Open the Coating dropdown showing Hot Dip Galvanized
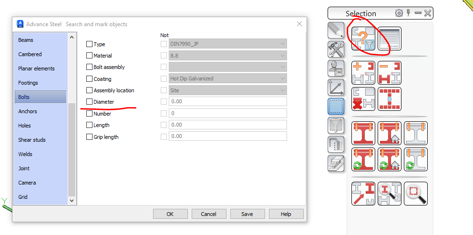Image resolution: width=473 pixels, height=235 pixels. (228, 78)
